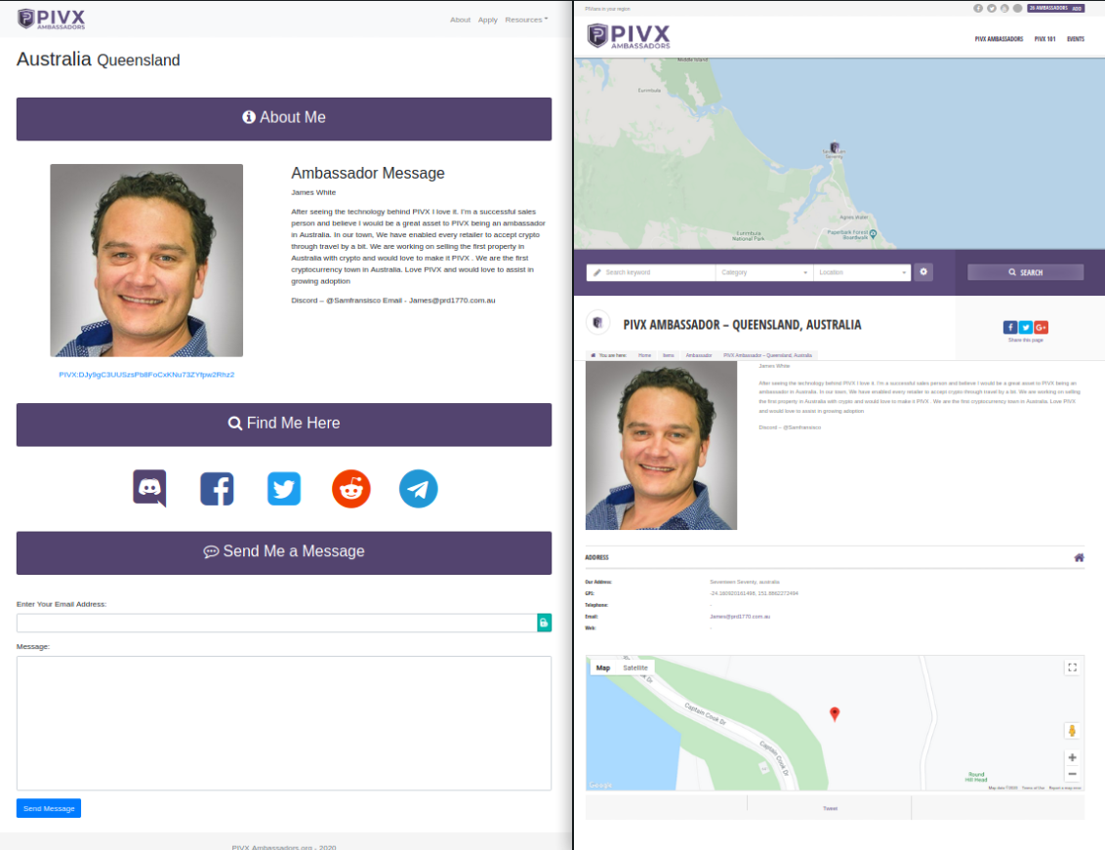Click the Ambassador Message heading
This screenshot has width=1105, height=850.
[x=368, y=174]
